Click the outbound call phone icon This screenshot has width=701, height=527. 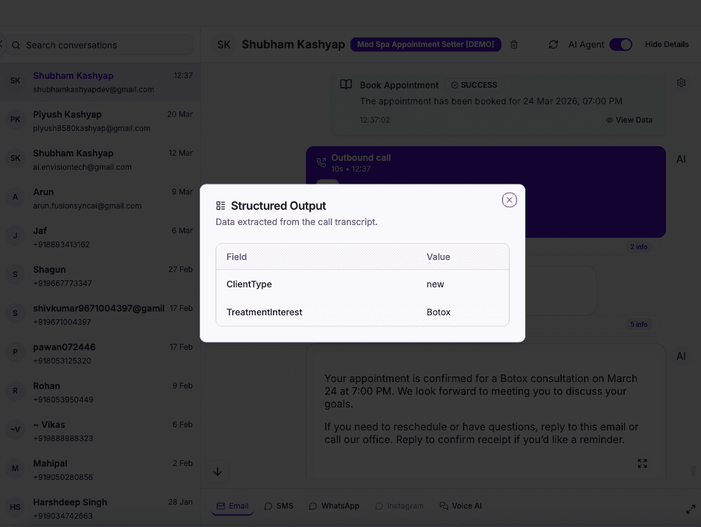(322, 162)
